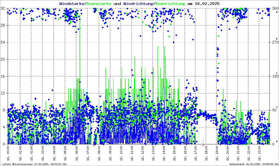Click the red "V" marker on the time axis
The width and height of the screenshot is (279, 166).
tap(203, 145)
